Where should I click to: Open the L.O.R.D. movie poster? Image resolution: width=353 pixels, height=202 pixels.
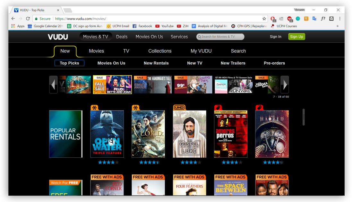pyautogui.click(x=148, y=134)
